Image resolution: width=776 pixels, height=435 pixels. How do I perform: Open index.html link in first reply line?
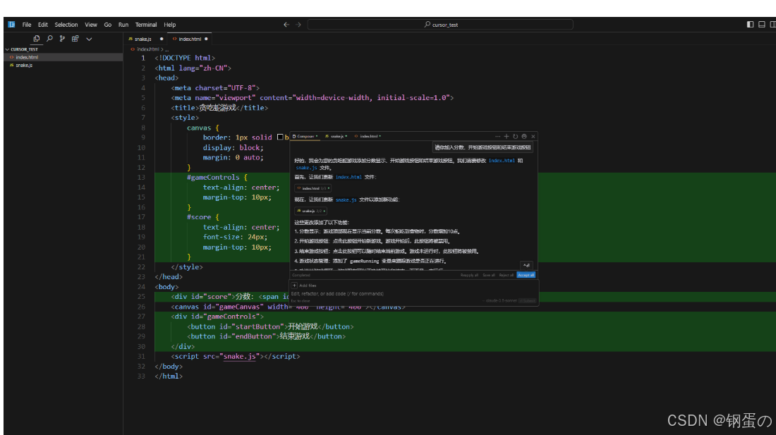coord(502,161)
